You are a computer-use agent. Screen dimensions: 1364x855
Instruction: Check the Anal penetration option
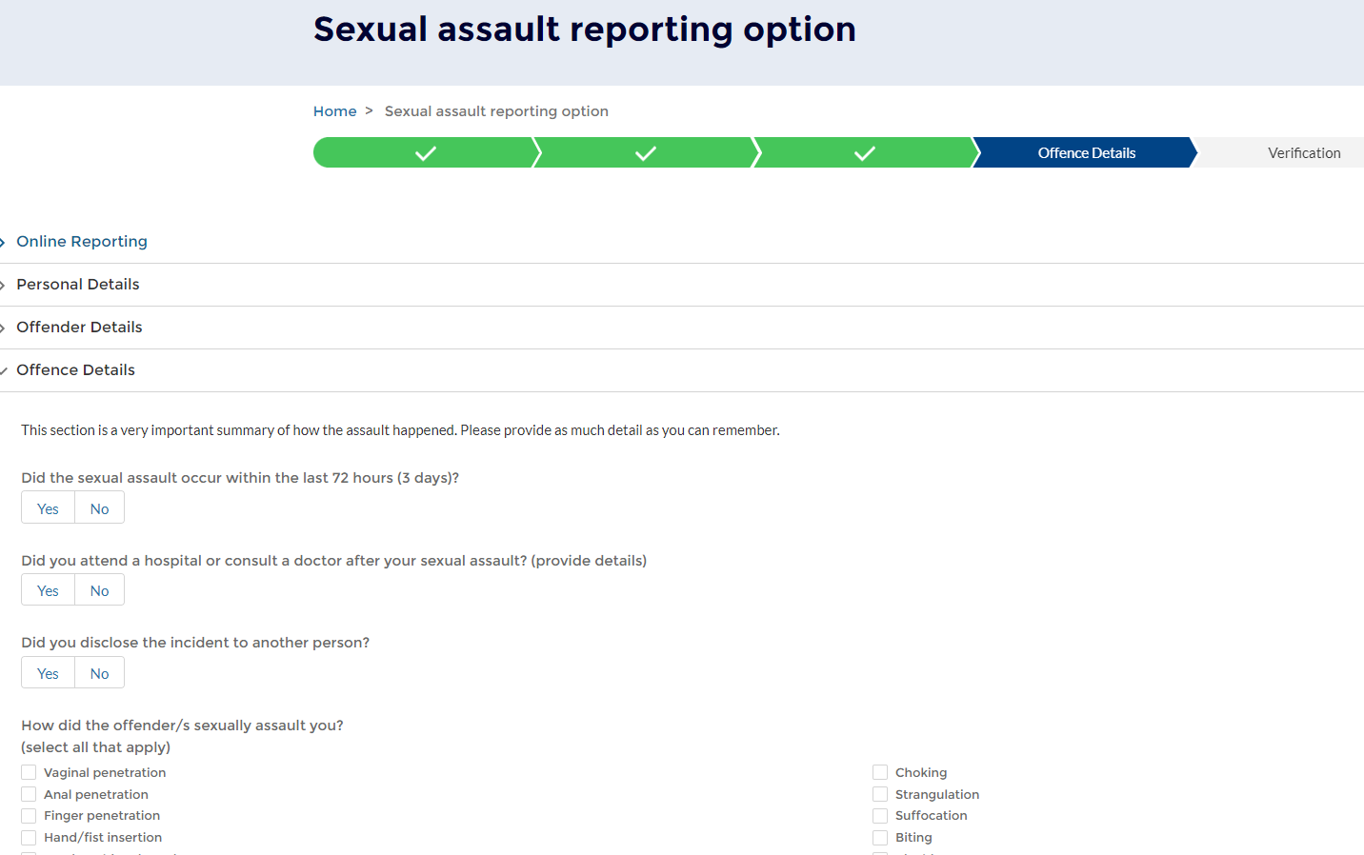pos(28,794)
